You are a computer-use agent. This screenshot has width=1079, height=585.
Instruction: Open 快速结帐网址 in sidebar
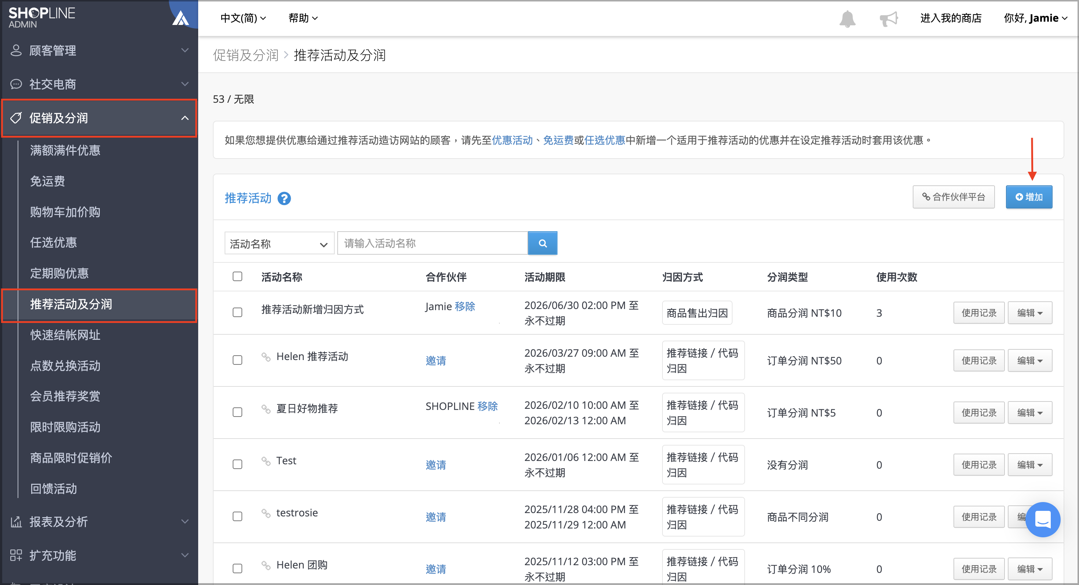pyautogui.click(x=65, y=335)
